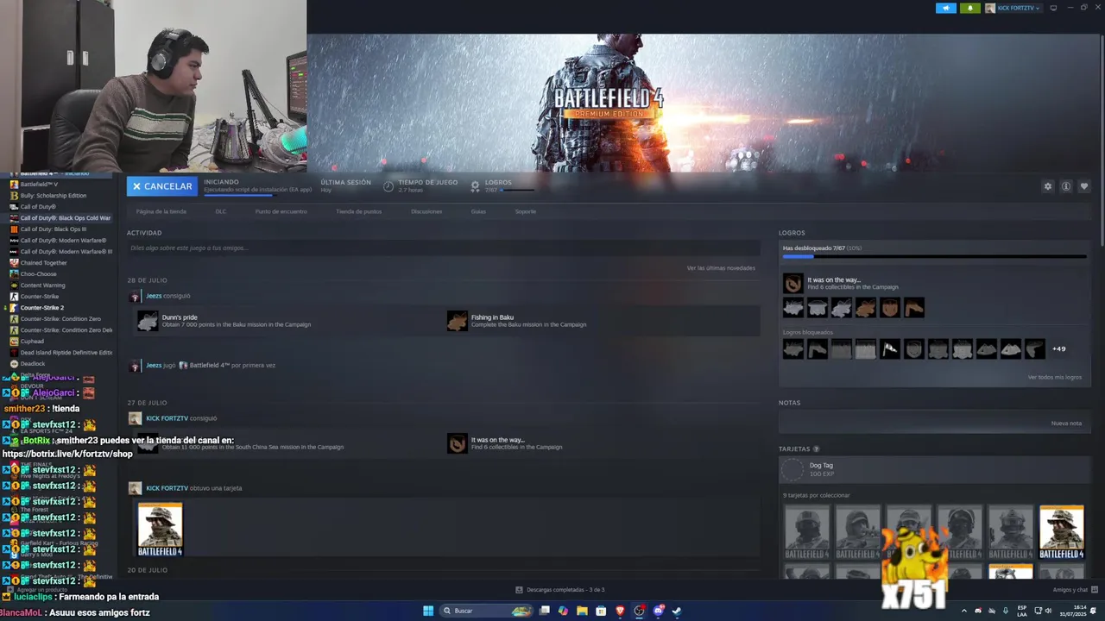The height and width of the screenshot is (621, 1105).
Task: Select Counter-Strike 2 in the library
Action: (x=41, y=308)
